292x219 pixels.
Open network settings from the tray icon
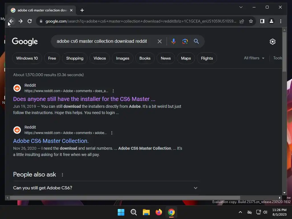(x=258, y=212)
